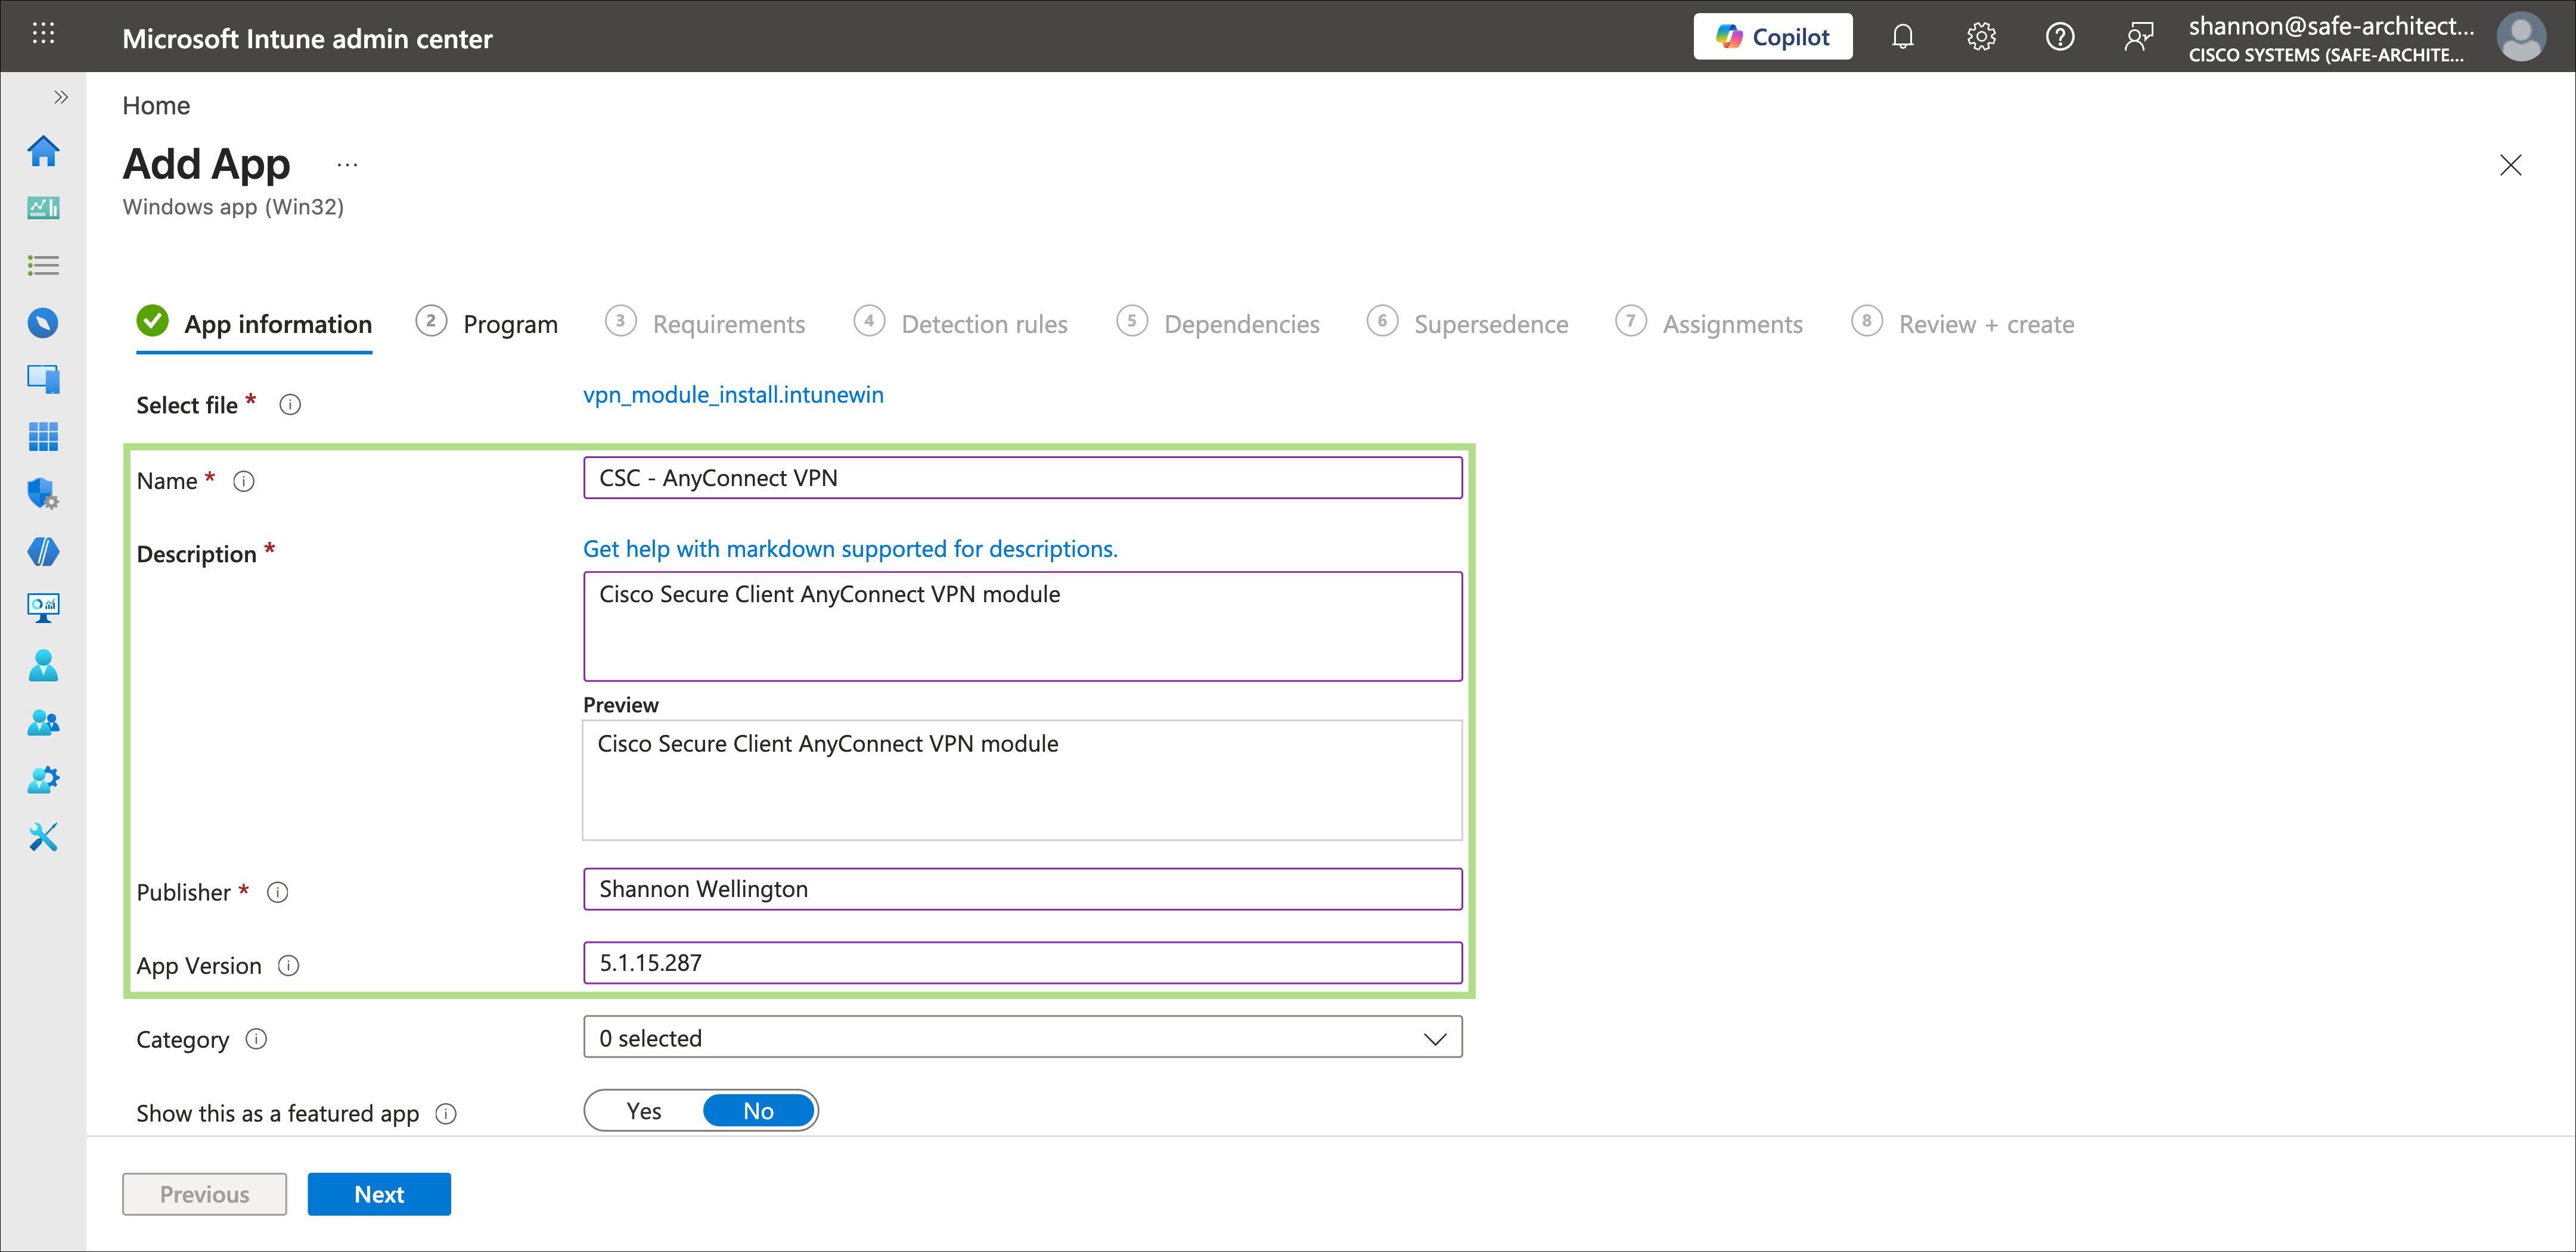Close the Add App pane

[x=2510, y=165]
